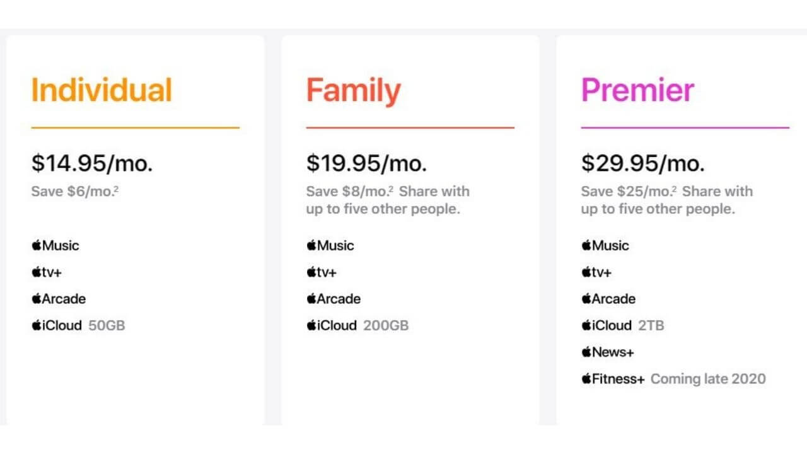Click Apple Music logo in Family plan
This screenshot has width=807, height=454.
[330, 245]
